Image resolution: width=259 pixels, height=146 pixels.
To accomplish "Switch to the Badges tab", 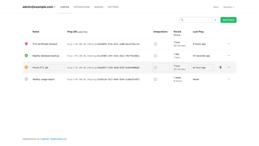I will 99,7.
